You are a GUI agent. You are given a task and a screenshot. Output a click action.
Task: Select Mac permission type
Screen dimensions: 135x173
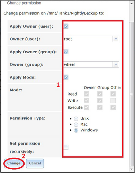(76, 125)
